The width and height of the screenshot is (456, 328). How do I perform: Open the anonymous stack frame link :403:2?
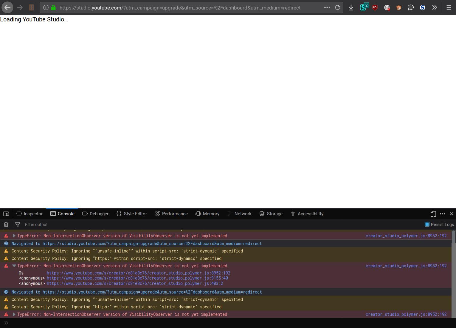[x=135, y=284]
